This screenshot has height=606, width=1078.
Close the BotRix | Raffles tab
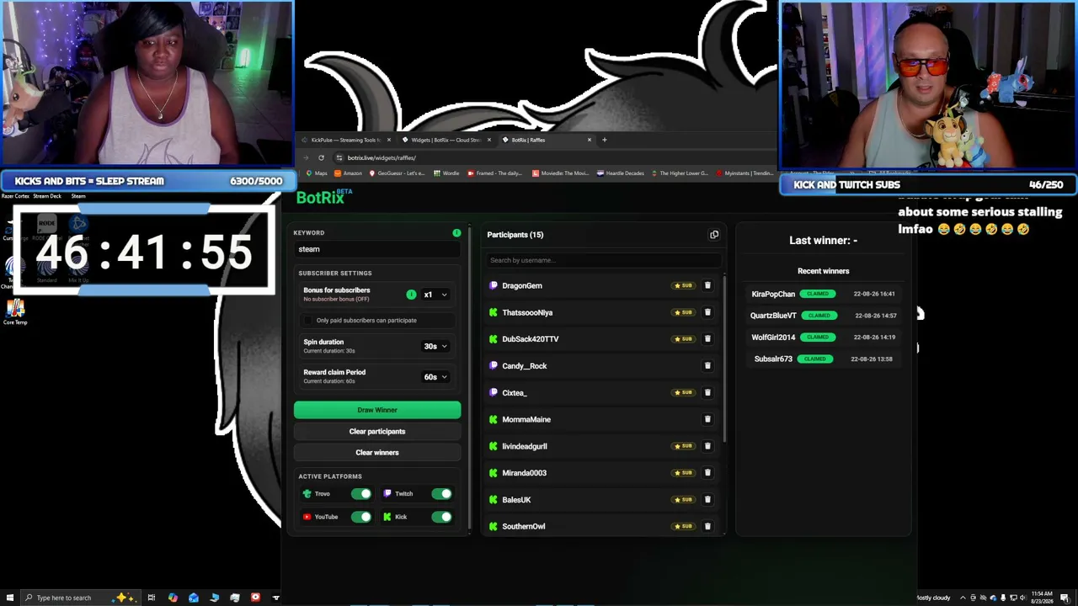(589, 140)
